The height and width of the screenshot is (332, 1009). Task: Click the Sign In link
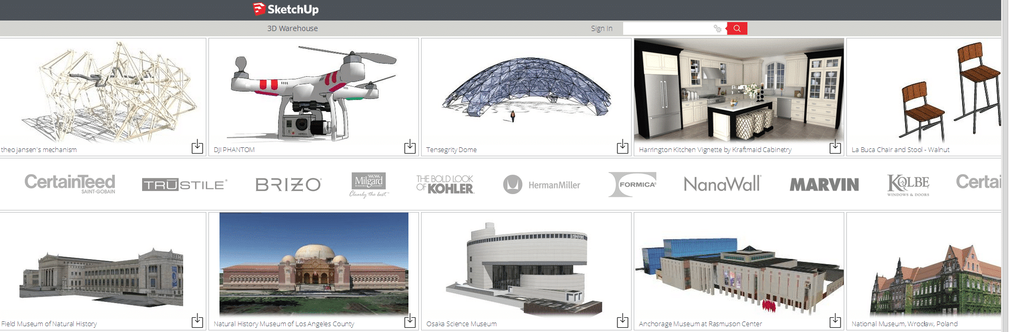602,28
